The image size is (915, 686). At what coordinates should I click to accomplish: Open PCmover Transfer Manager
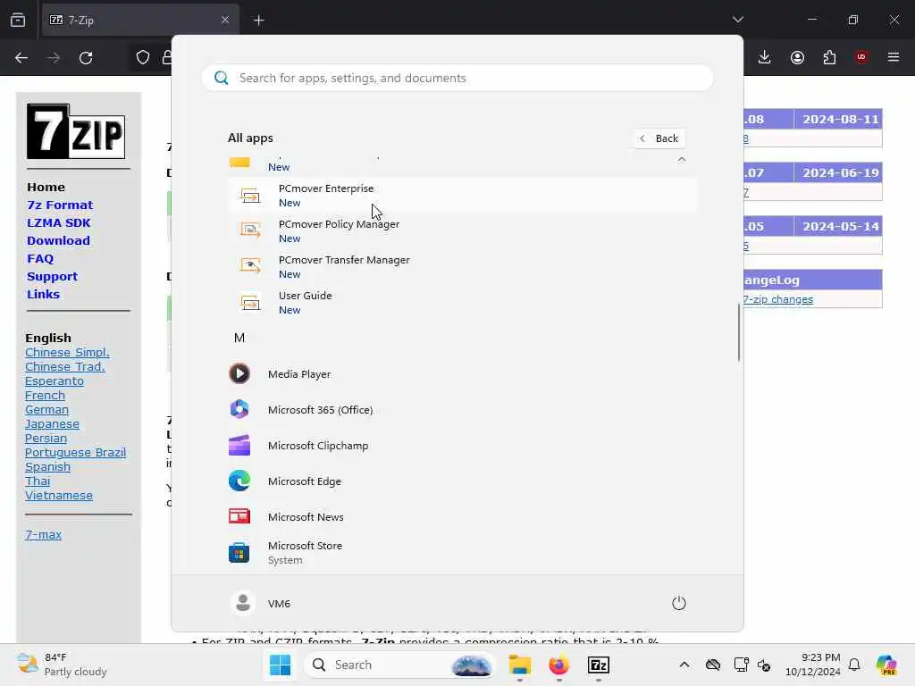click(462, 266)
